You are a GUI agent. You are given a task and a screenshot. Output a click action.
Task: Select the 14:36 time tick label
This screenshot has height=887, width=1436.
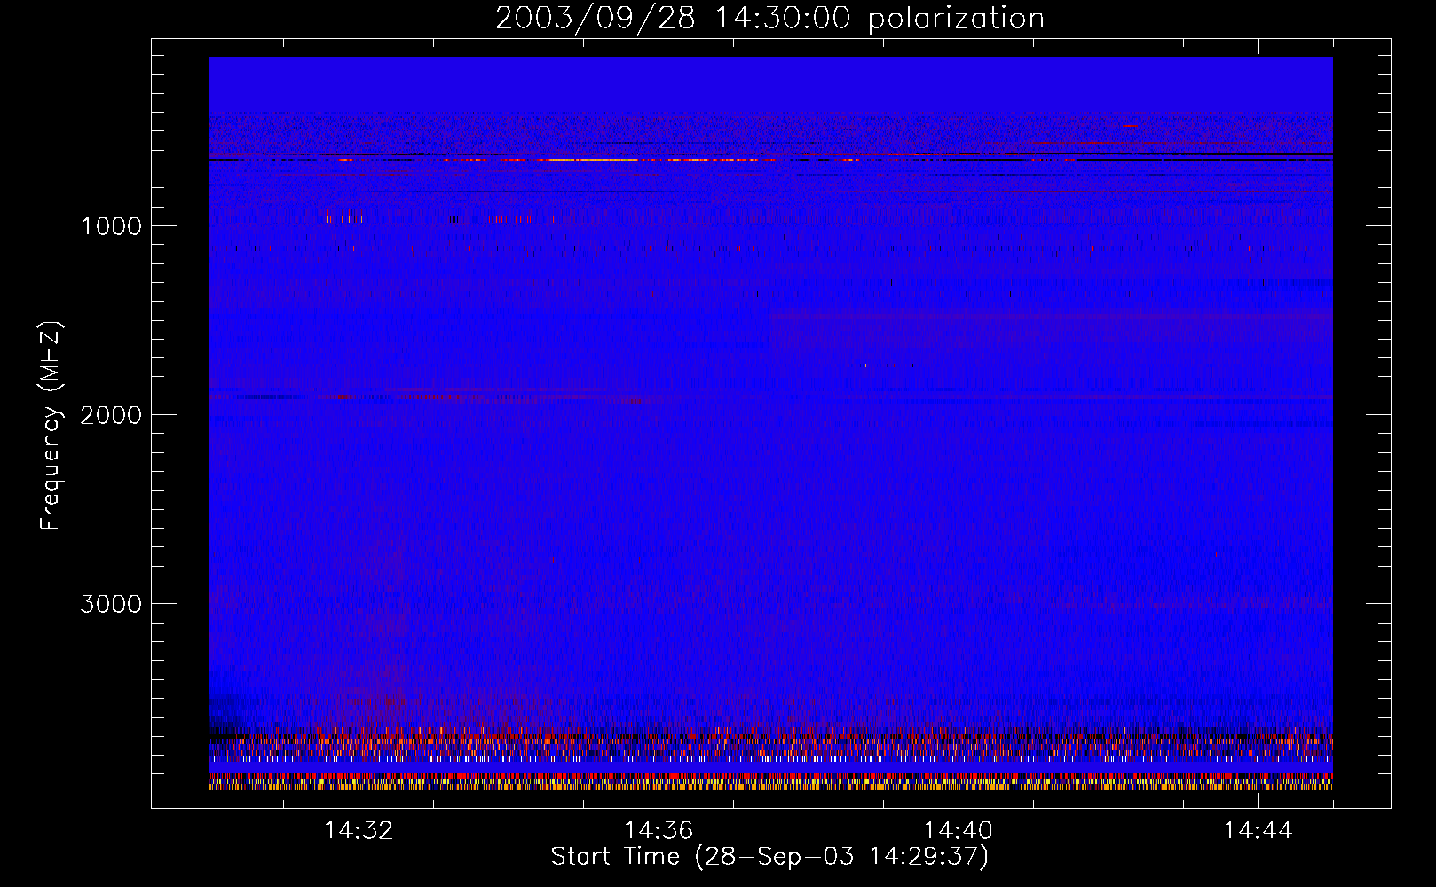coord(659,831)
